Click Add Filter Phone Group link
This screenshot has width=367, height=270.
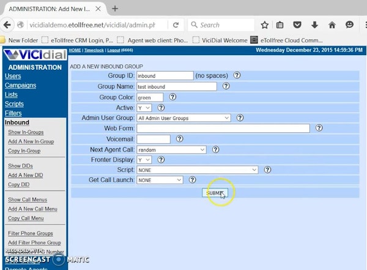[34, 243]
